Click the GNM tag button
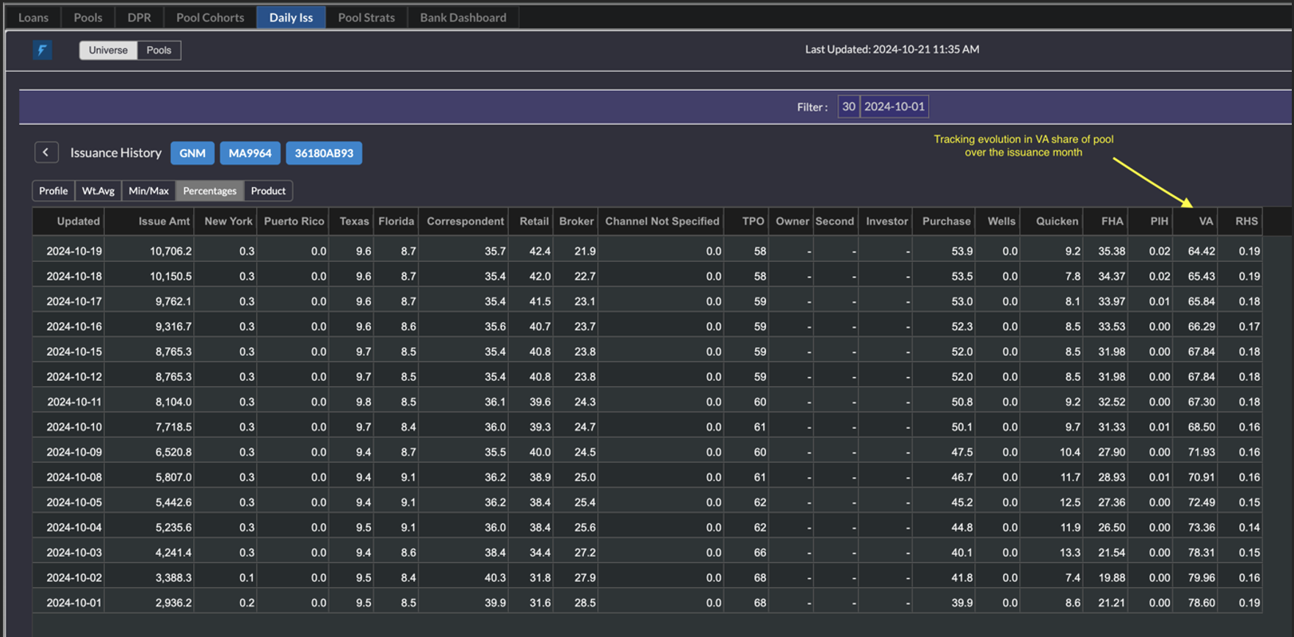The width and height of the screenshot is (1294, 637). (x=192, y=153)
